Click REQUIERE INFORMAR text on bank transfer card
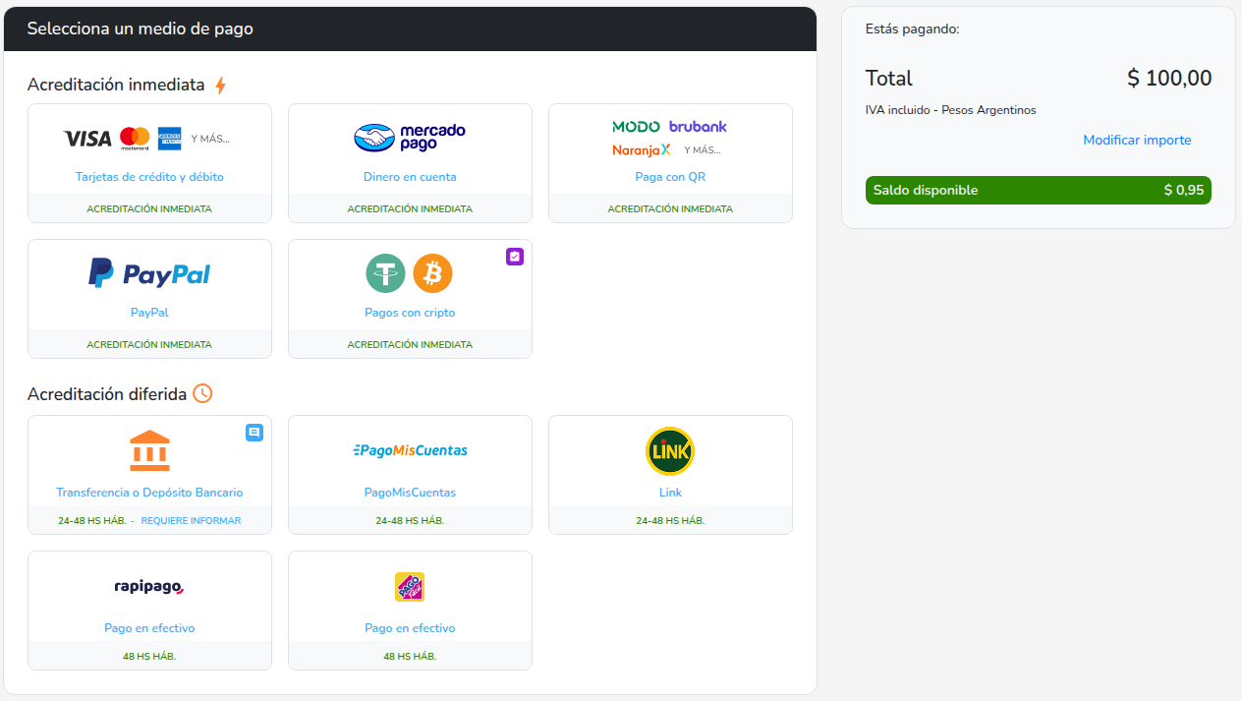 click(x=191, y=521)
